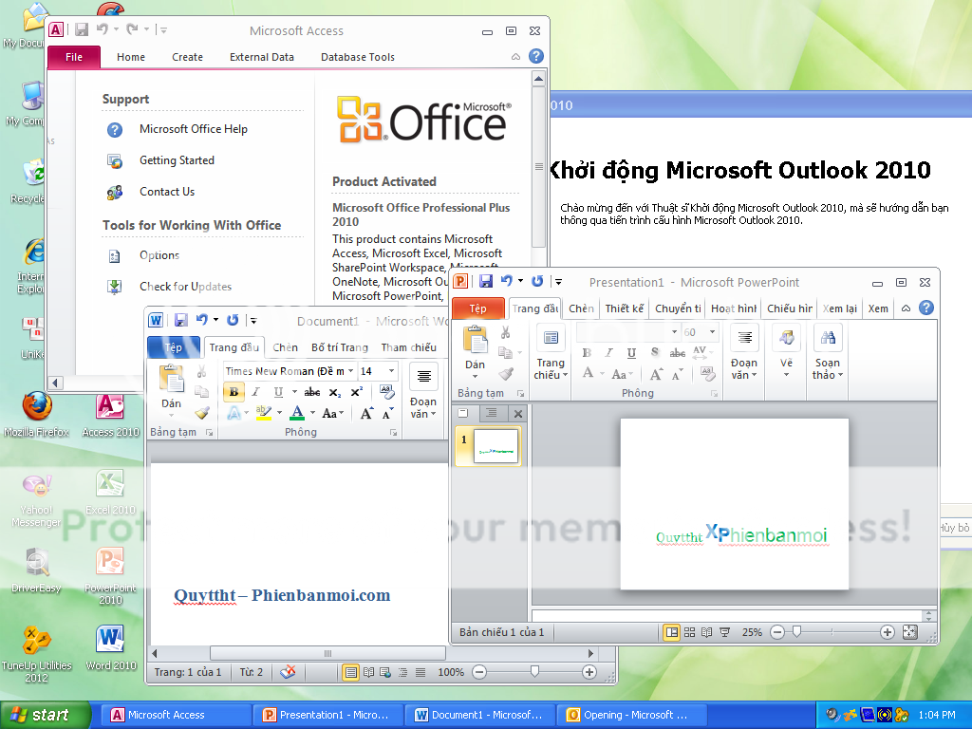Open the Times New Roman font name dropdown
Image resolution: width=972 pixels, height=729 pixels.
pyautogui.click(x=351, y=371)
